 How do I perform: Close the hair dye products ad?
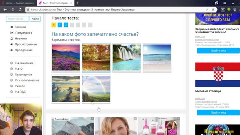pos(178,119)
